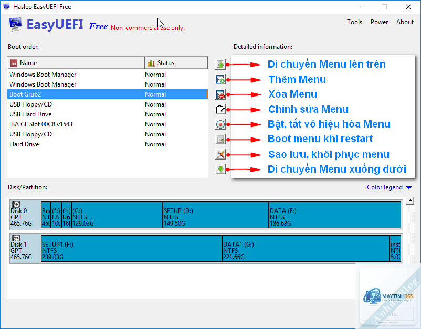This screenshot has width=421, height=329.
Task: Select the second Windows Boot Manager entry
Action: [x=108, y=84]
